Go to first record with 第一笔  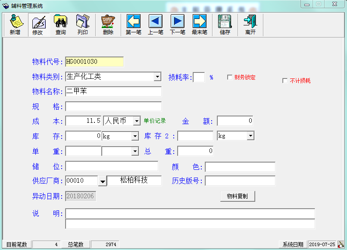(x=134, y=25)
